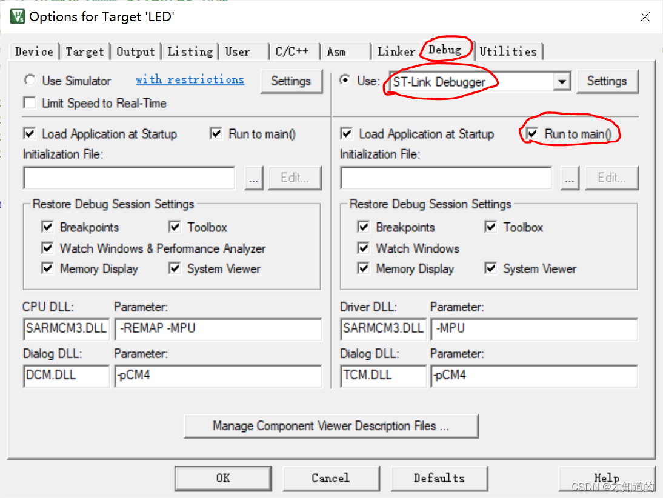Browse for simulator initialization file
The height and width of the screenshot is (498, 663).
click(254, 178)
